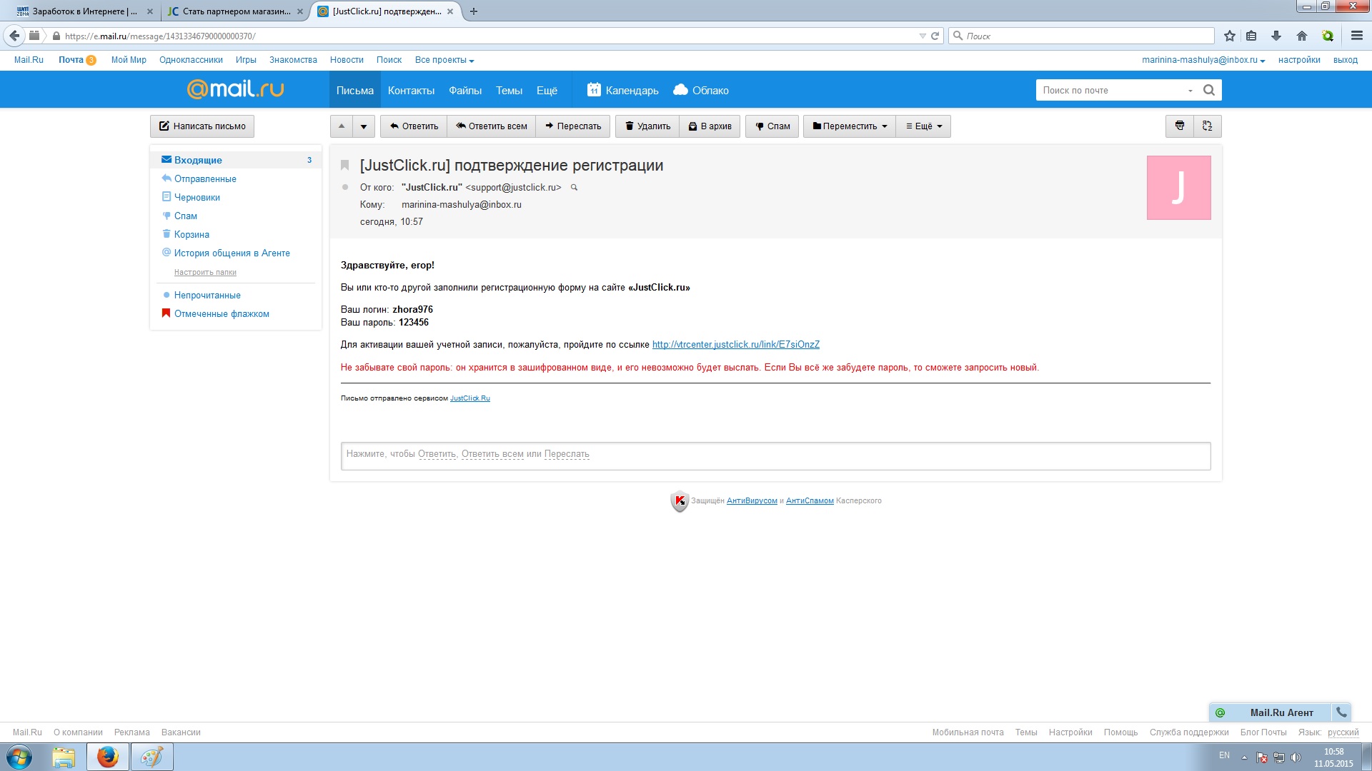Image resolution: width=1372 pixels, height=771 pixels.
Task: Click the phone icon in Mail.Ru Agent
Action: tap(1341, 712)
